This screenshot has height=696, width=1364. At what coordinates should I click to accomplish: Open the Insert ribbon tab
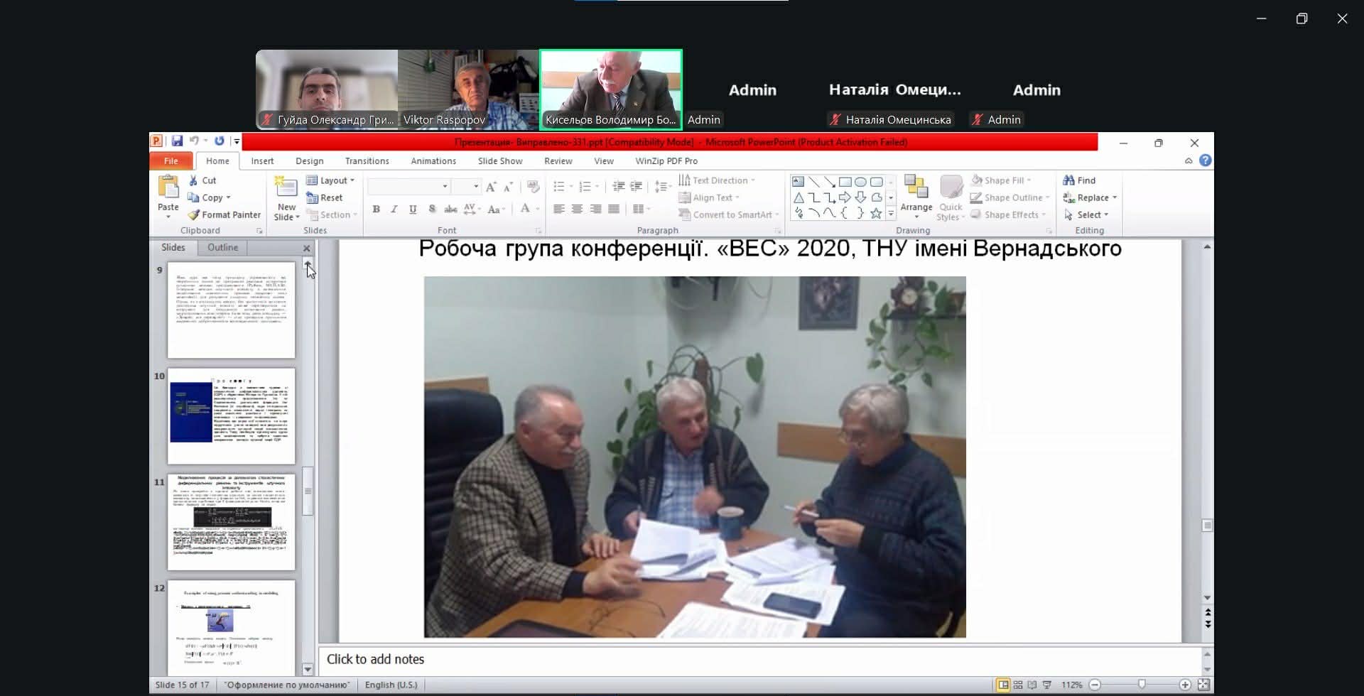[x=262, y=161]
